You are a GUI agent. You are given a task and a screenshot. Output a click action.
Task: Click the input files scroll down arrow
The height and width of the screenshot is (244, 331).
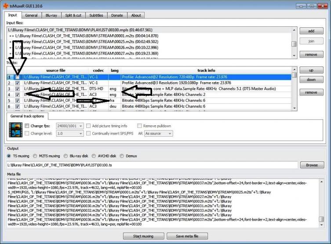click(294, 55)
